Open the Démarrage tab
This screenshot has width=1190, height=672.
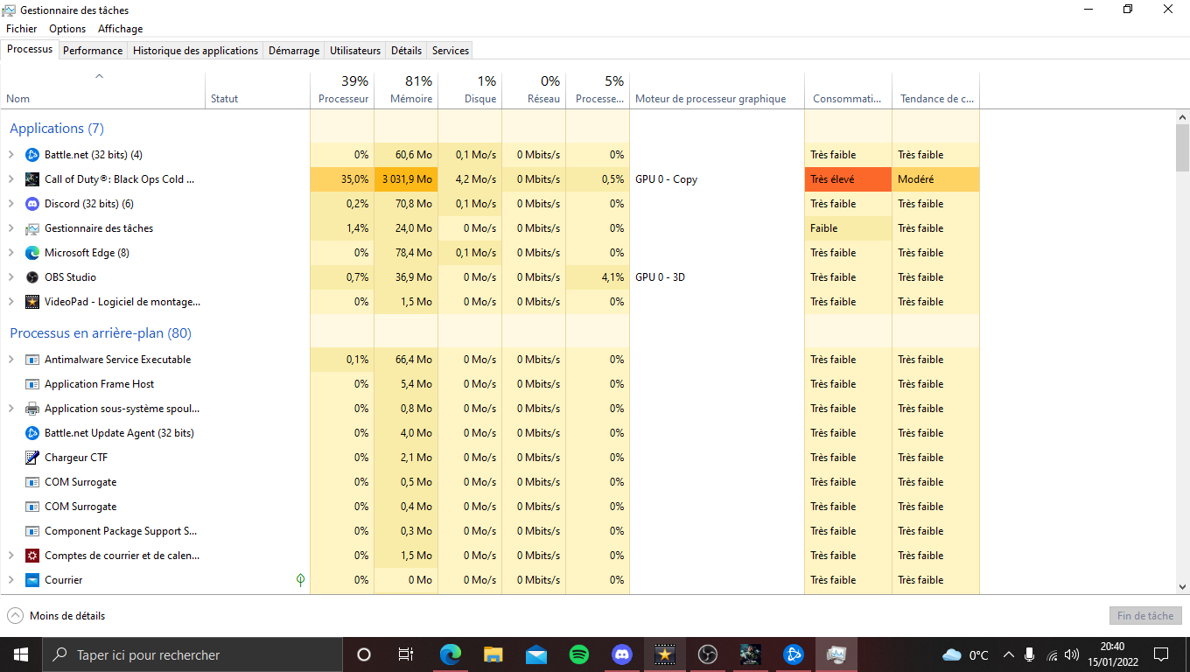click(294, 51)
